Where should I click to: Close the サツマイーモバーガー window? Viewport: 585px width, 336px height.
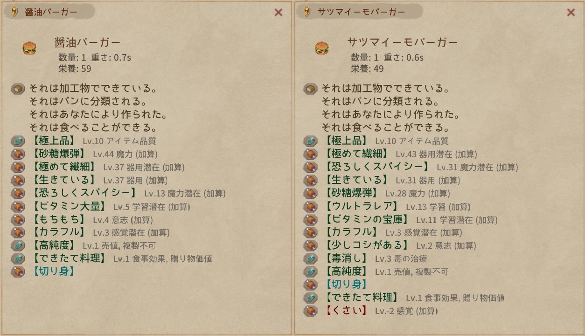(x=571, y=13)
